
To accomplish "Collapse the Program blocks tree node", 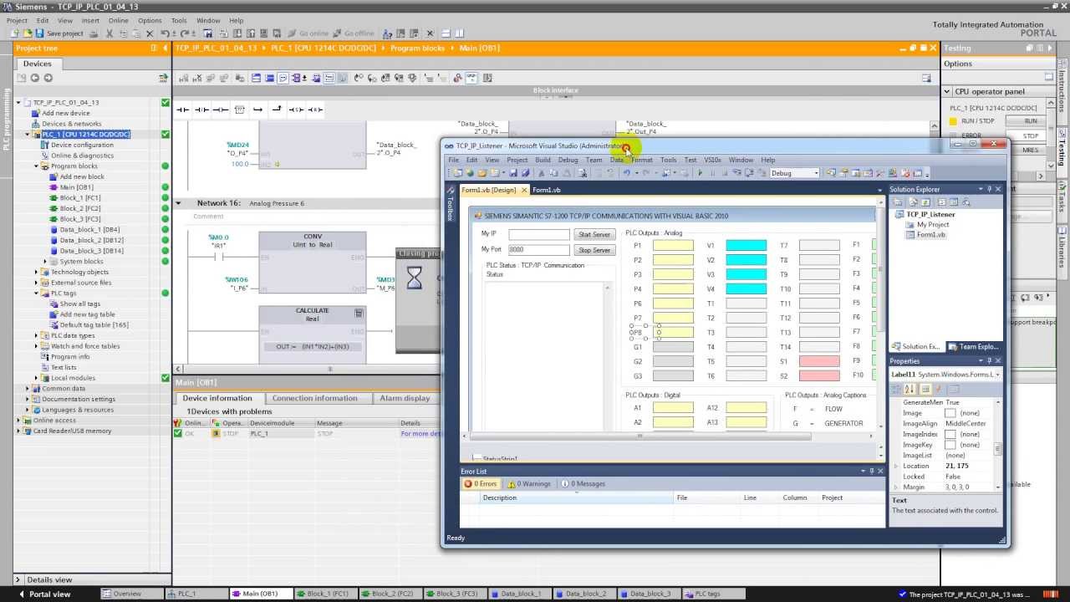I will click(37, 166).
